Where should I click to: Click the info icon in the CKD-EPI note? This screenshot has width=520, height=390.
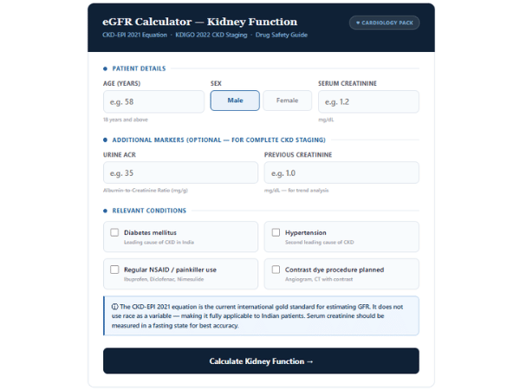[114, 307]
